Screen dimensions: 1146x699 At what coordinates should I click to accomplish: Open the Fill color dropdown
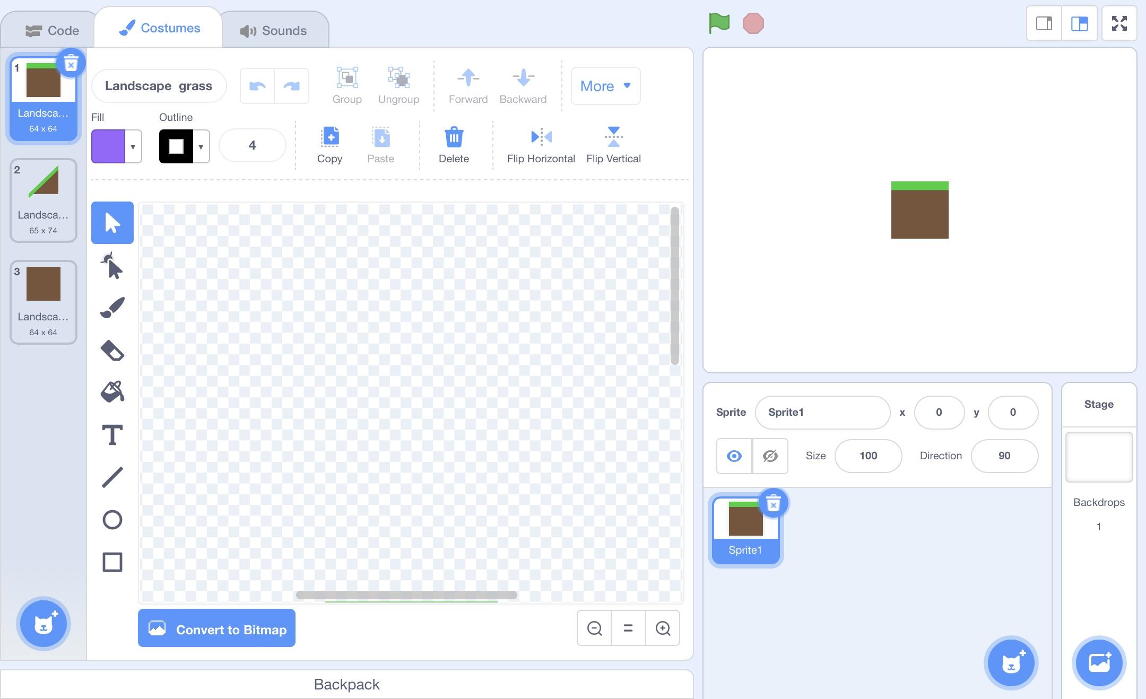pos(133,146)
